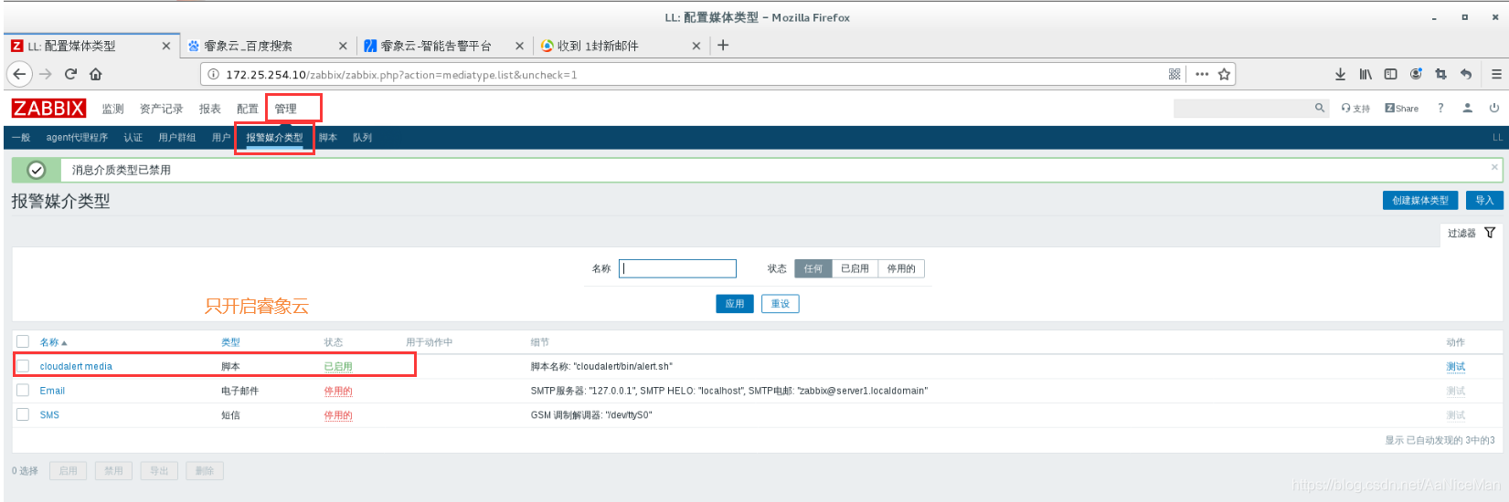Open the Zabbix user profile icon
Viewport: 1509px width, 502px height.
[1467, 108]
